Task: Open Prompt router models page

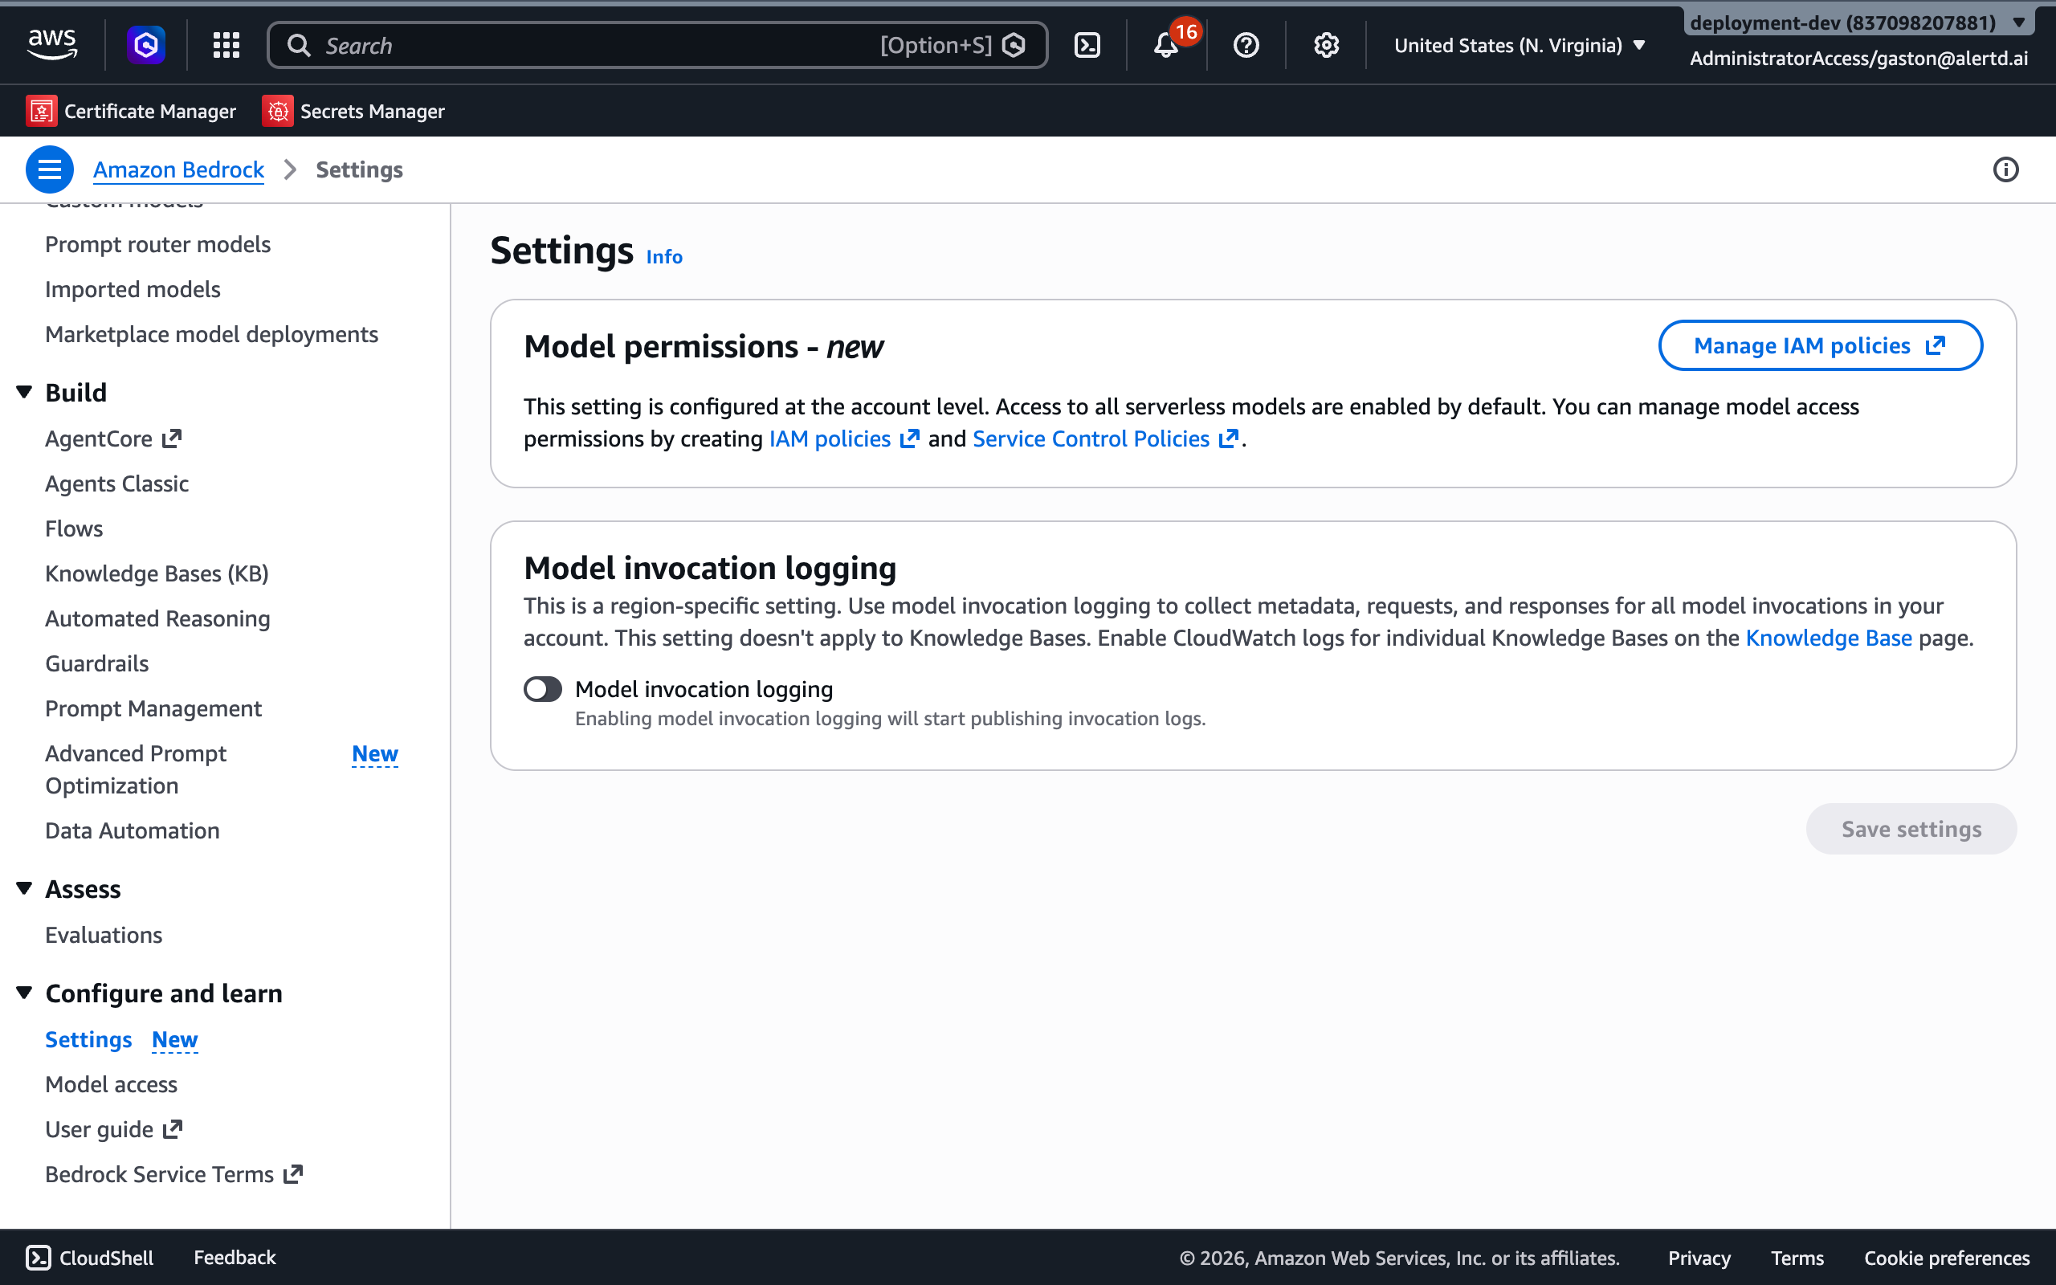Action: click(x=158, y=245)
